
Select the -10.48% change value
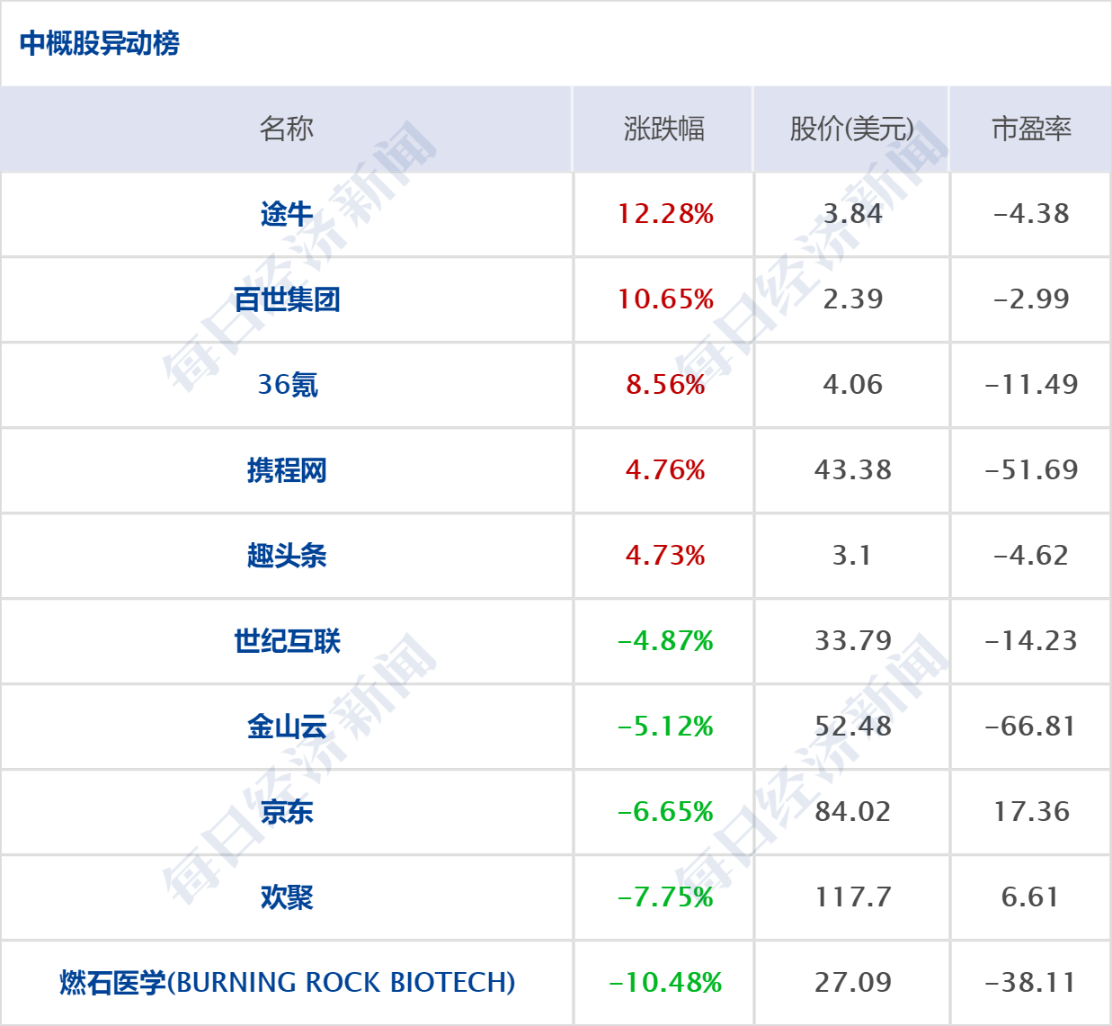665,983
